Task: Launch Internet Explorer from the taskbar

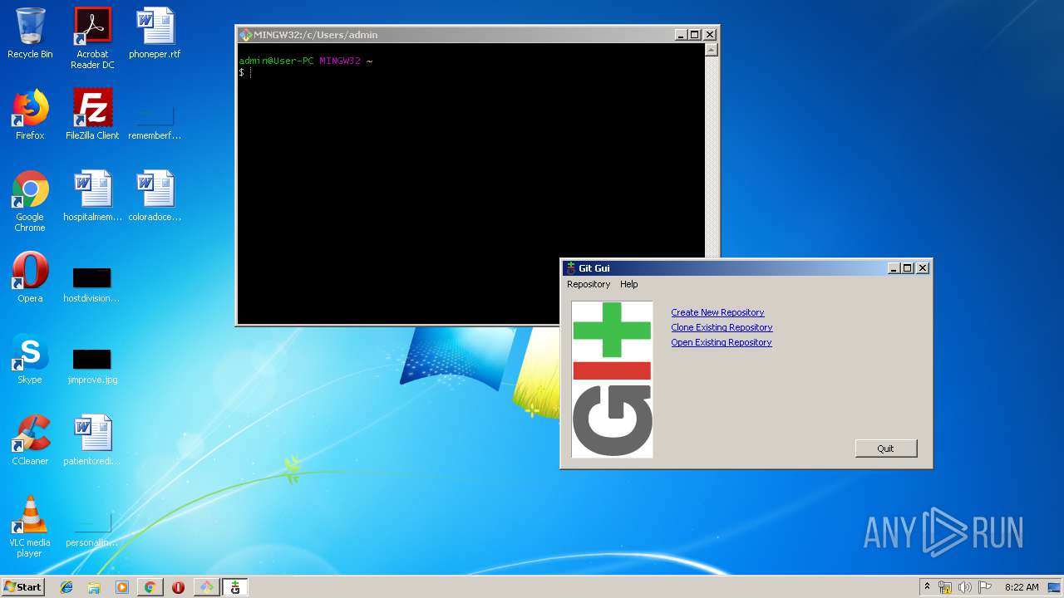Action: tap(66, 587)
